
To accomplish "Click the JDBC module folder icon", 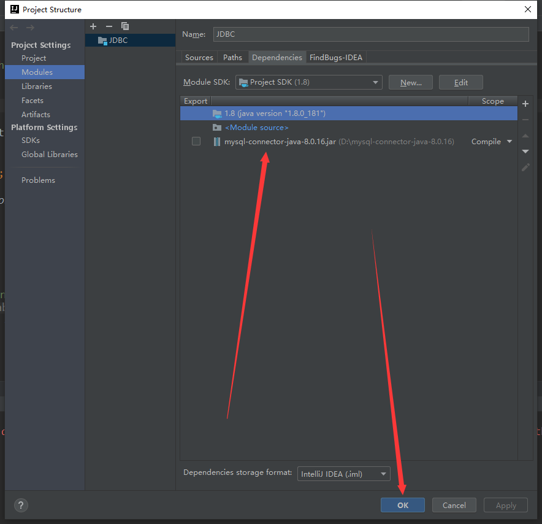I will pos(102,41).
